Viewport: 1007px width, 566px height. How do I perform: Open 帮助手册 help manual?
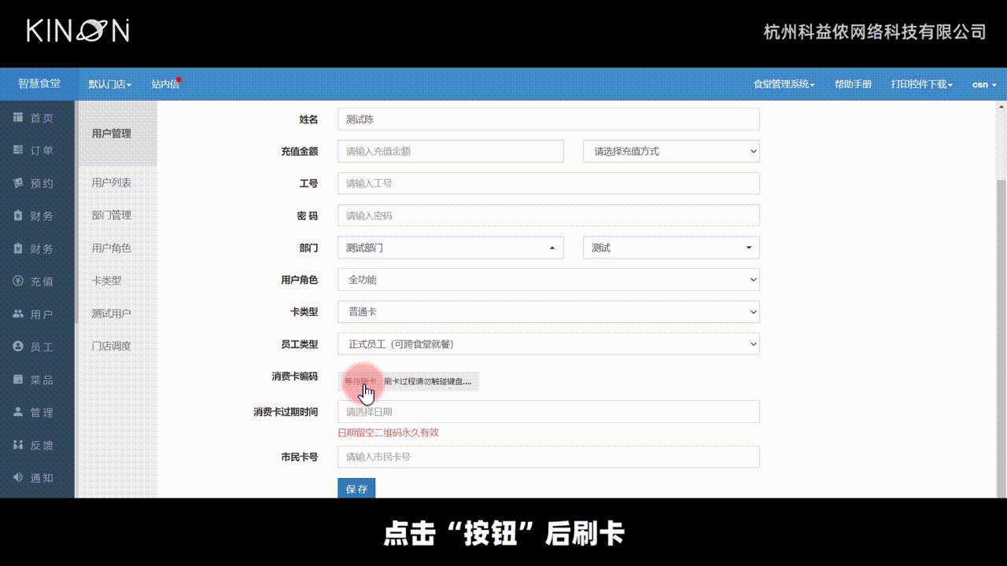(853, 84)
